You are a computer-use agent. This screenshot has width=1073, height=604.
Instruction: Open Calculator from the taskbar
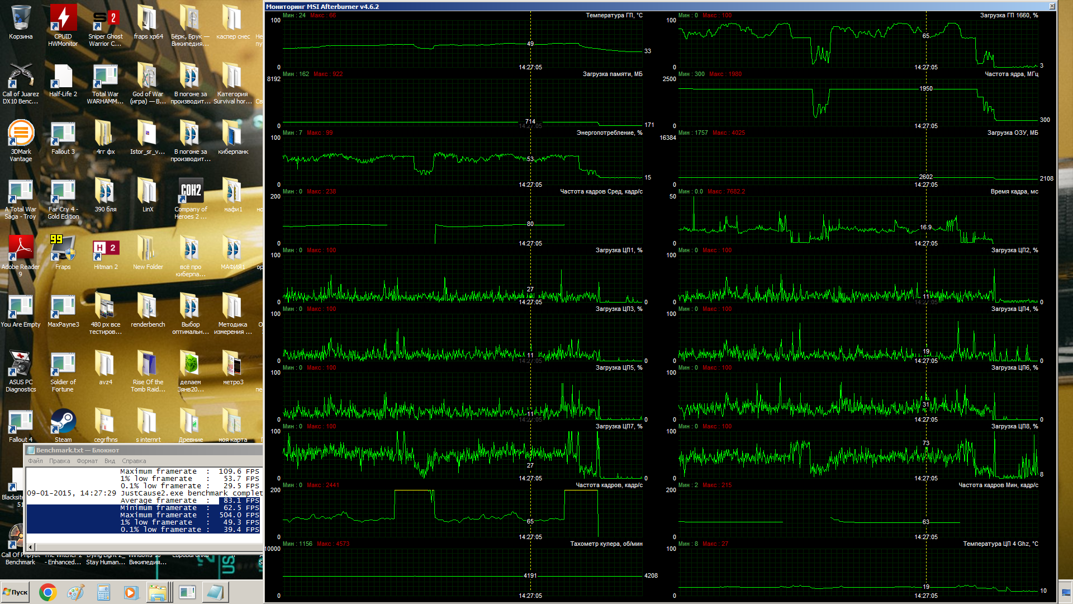tap(103, 592)
